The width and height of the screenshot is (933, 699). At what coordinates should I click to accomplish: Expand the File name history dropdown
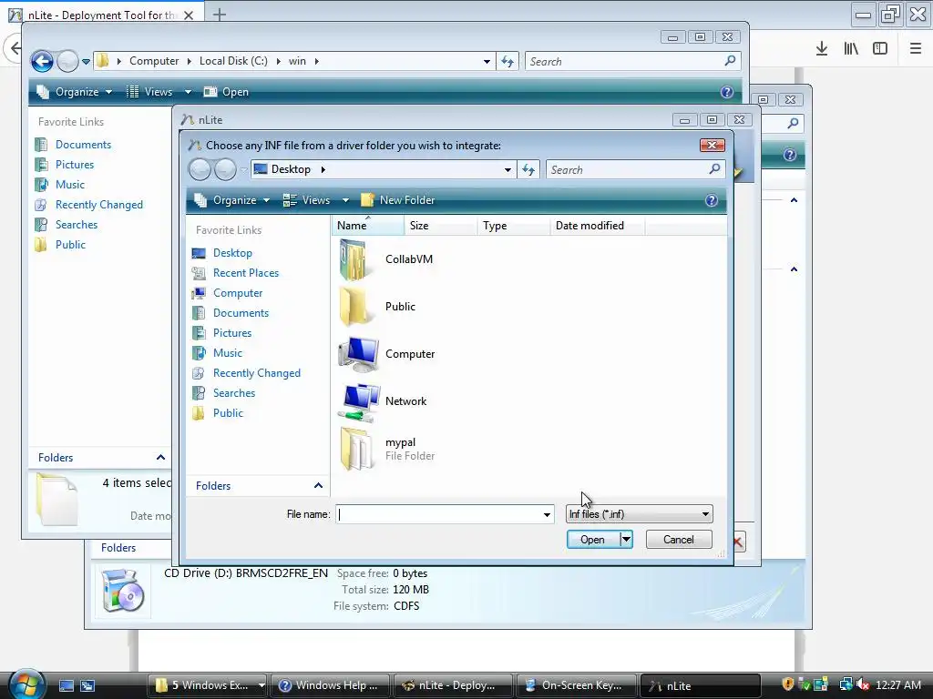547,514
